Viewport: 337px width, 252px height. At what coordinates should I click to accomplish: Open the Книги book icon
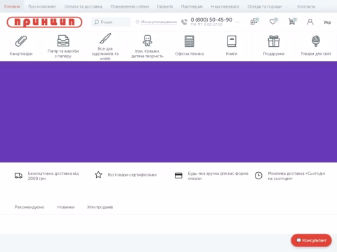coord(232,41)
